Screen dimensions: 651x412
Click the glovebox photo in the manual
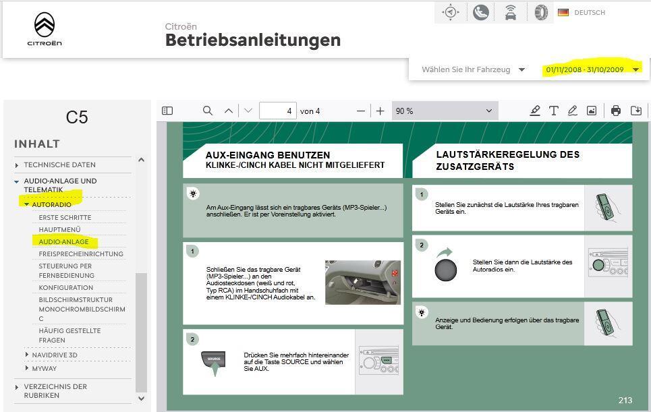tap(363, 282)
